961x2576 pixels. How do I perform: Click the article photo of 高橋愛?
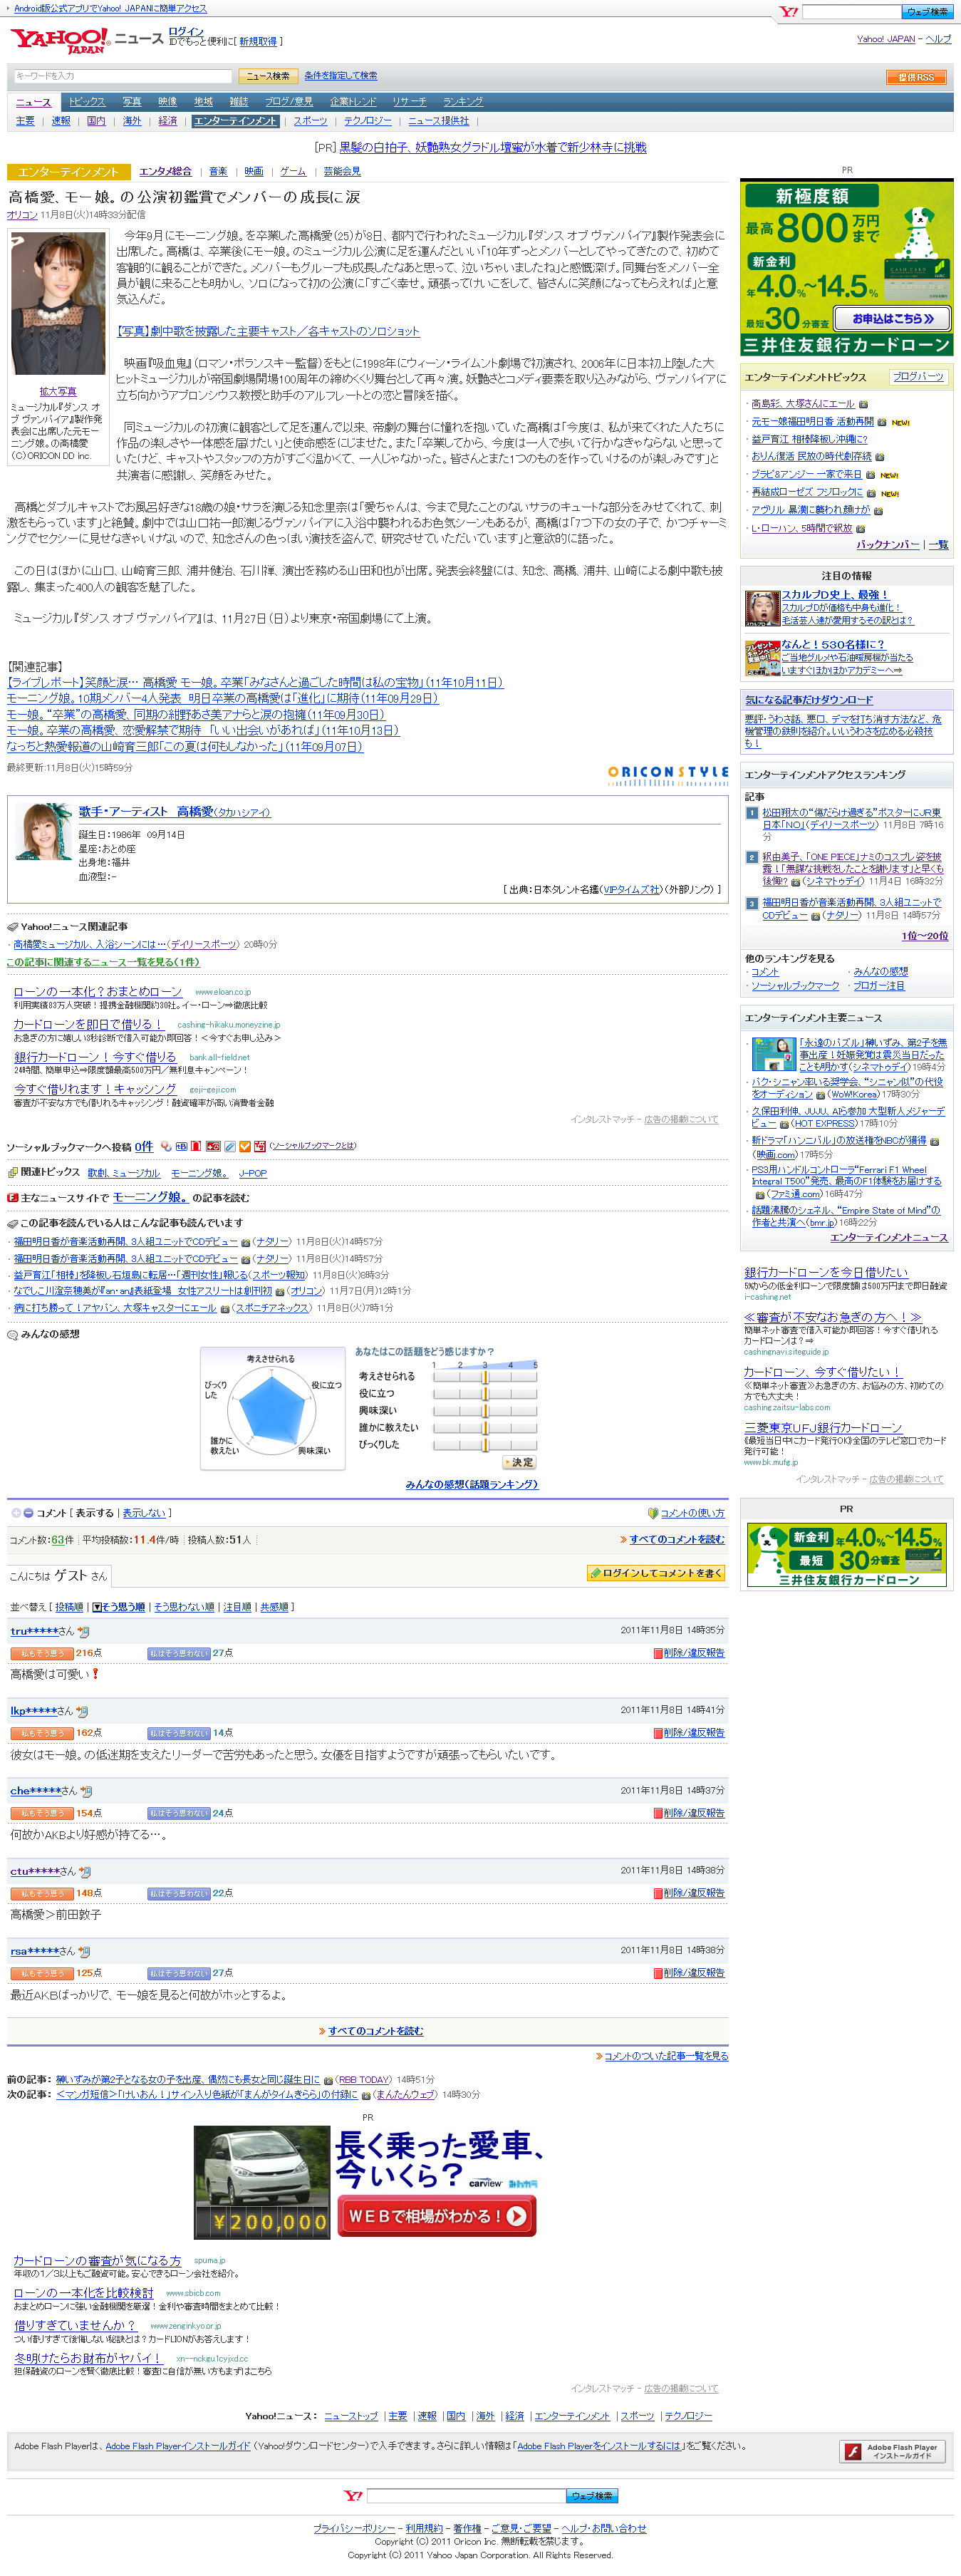pos(58,304)
